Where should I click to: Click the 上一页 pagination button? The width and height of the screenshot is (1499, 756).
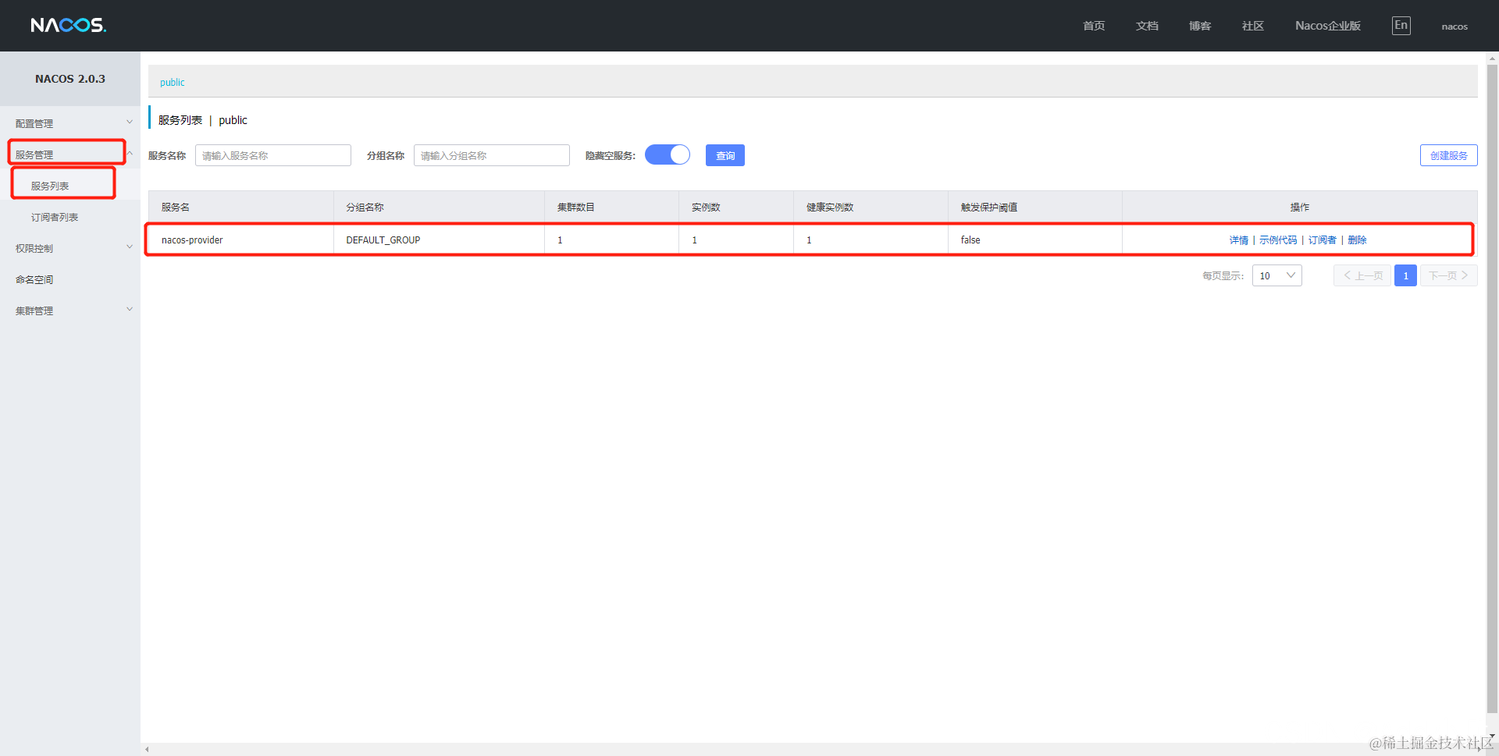click(x=1362, y=275)
